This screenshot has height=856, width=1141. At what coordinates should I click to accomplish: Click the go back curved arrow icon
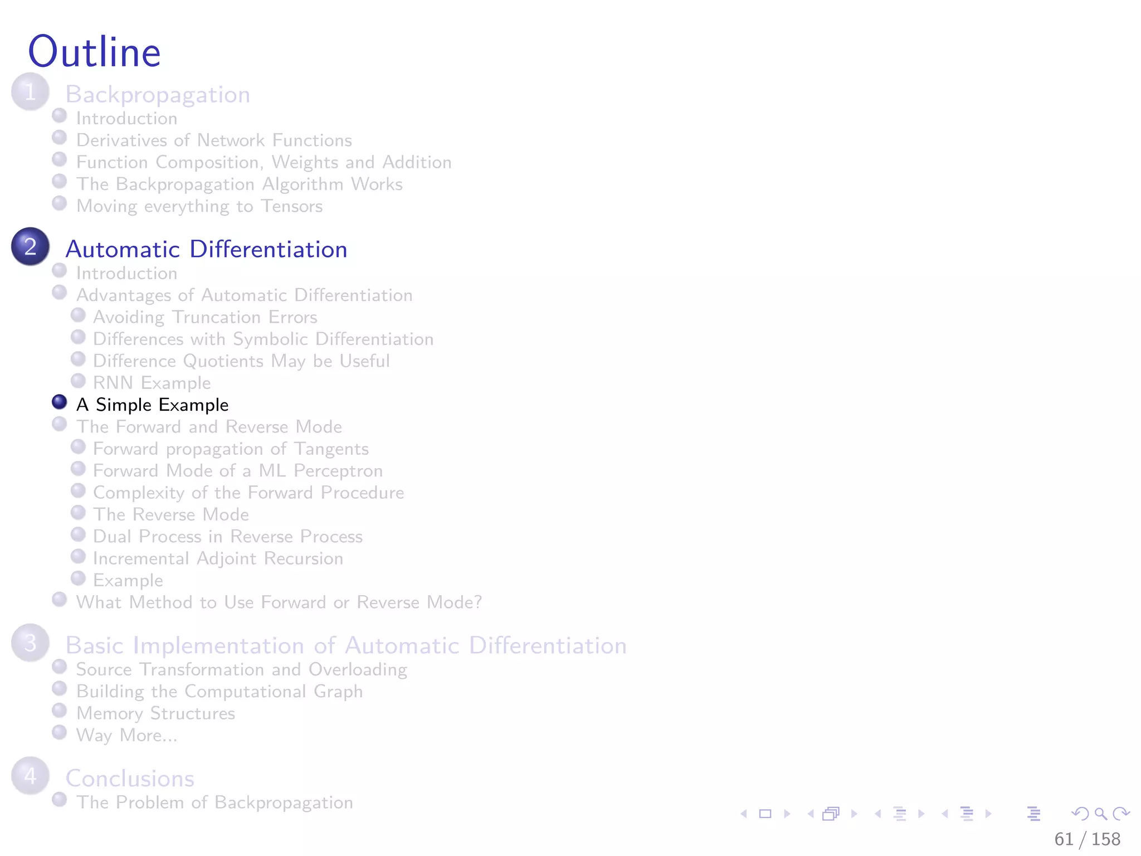[x=1080, y=814]
